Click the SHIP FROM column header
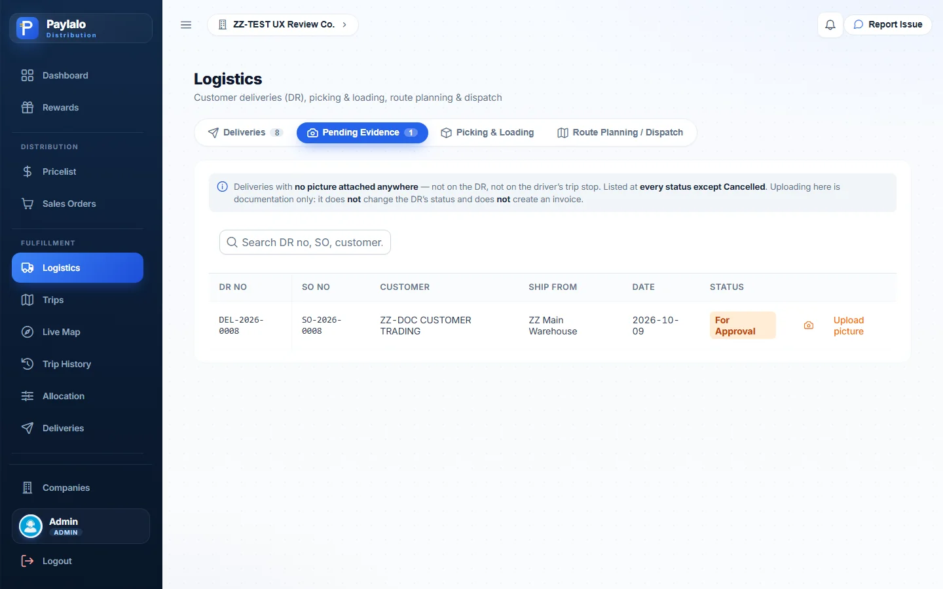Screen dimensions: 943x589 (553, 287)
